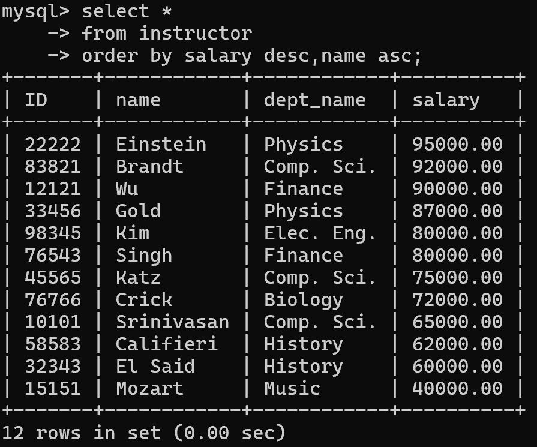The image size is (537, 447).
Task: Click on the name Einstein
Action: pos(161,144)
